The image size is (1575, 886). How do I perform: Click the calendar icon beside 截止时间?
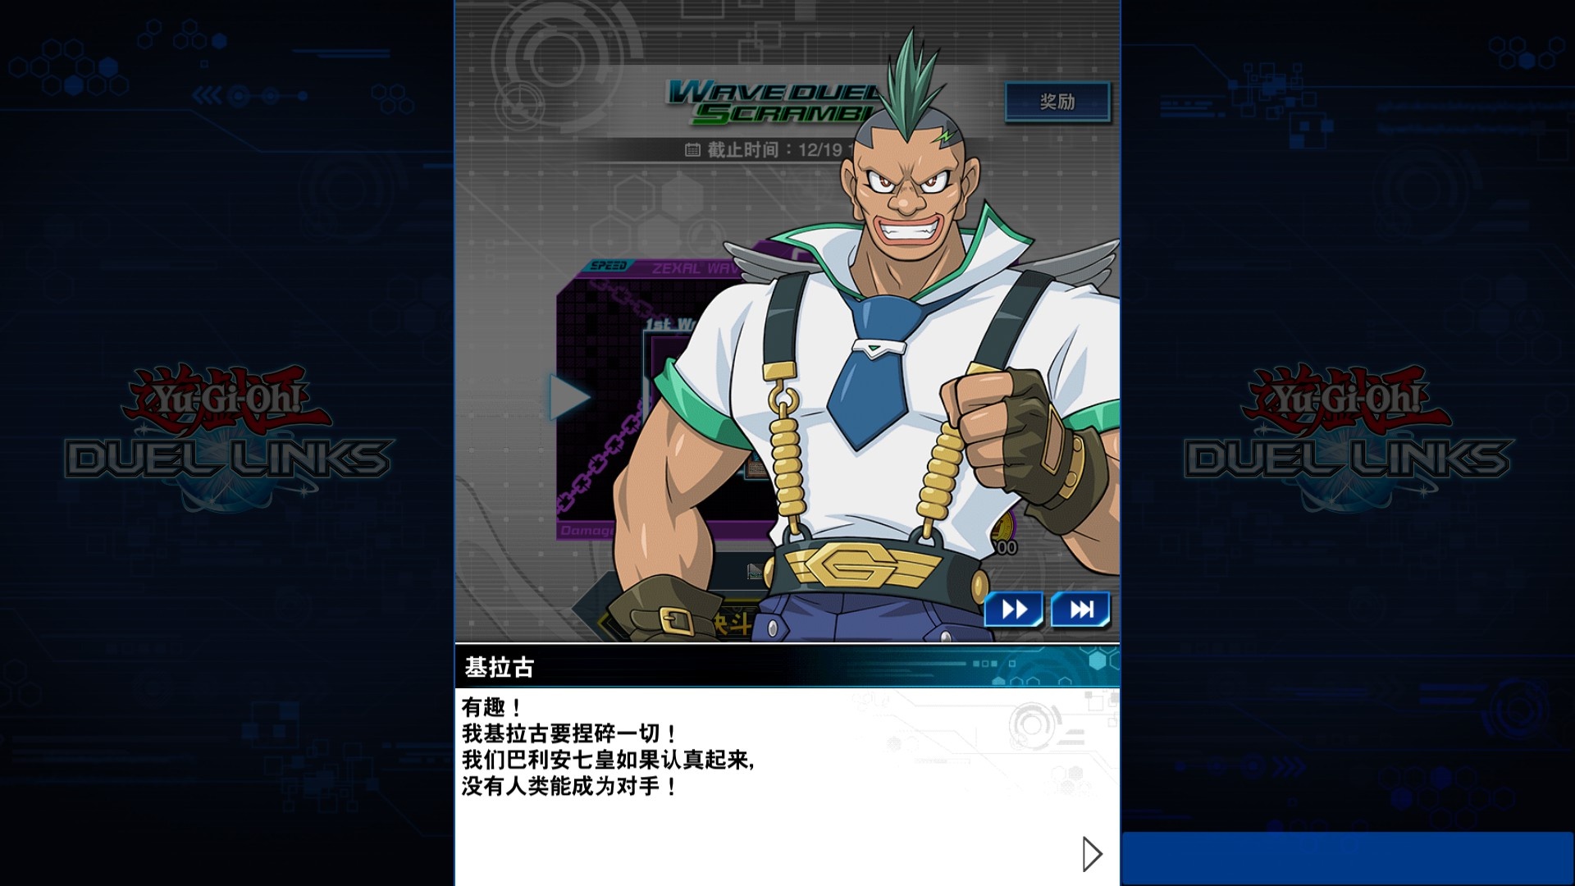click(x=692, y=150)
